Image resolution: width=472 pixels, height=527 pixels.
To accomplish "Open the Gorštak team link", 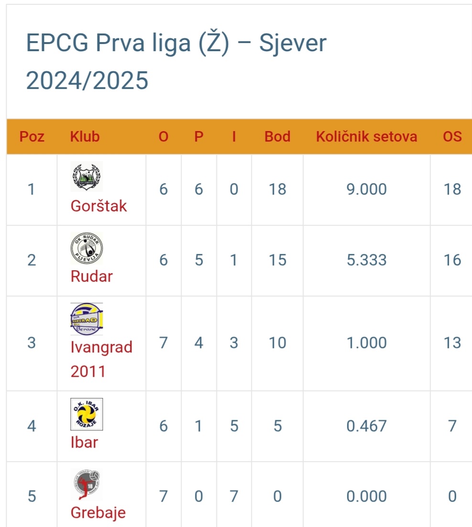I will click(99, 206).
